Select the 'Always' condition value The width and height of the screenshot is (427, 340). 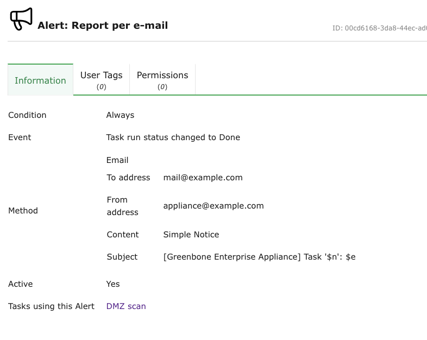120,115
